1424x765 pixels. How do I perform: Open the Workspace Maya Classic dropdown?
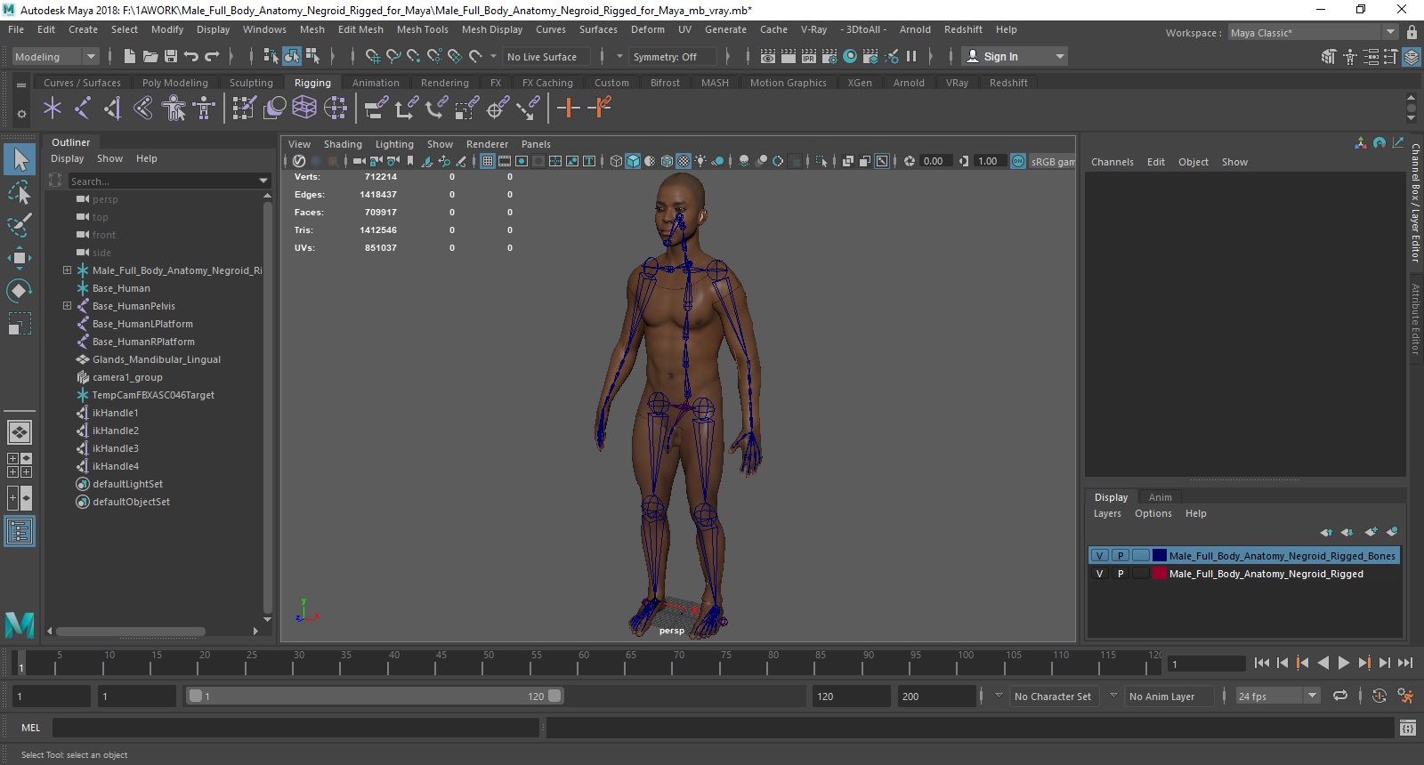pos(1314,32)
